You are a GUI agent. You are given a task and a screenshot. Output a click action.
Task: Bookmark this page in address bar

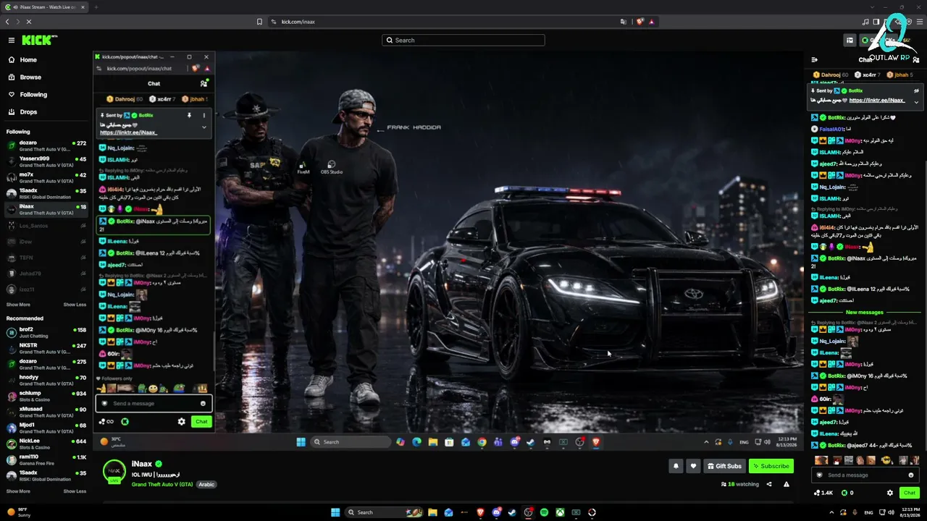pos(260,22)
